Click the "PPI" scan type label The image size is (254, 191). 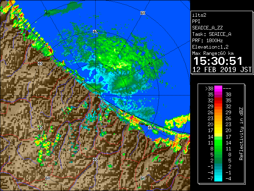pos(196,21)
